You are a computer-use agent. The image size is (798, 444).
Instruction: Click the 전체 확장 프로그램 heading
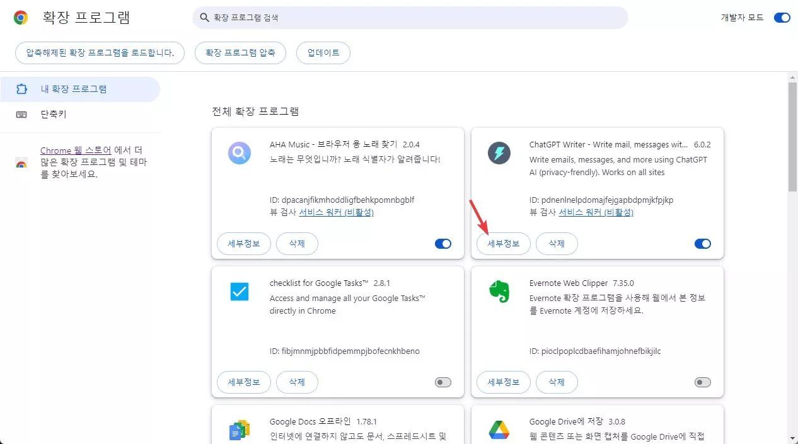coord(255,112)
